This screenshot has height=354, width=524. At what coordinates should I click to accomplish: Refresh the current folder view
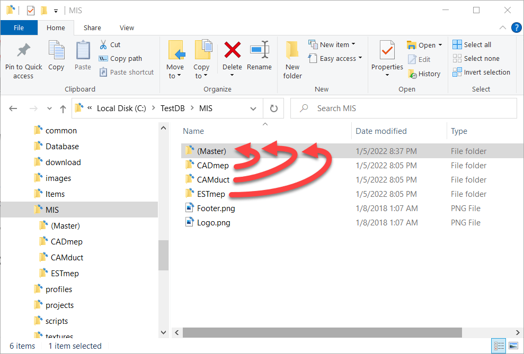tap(274, 108)
